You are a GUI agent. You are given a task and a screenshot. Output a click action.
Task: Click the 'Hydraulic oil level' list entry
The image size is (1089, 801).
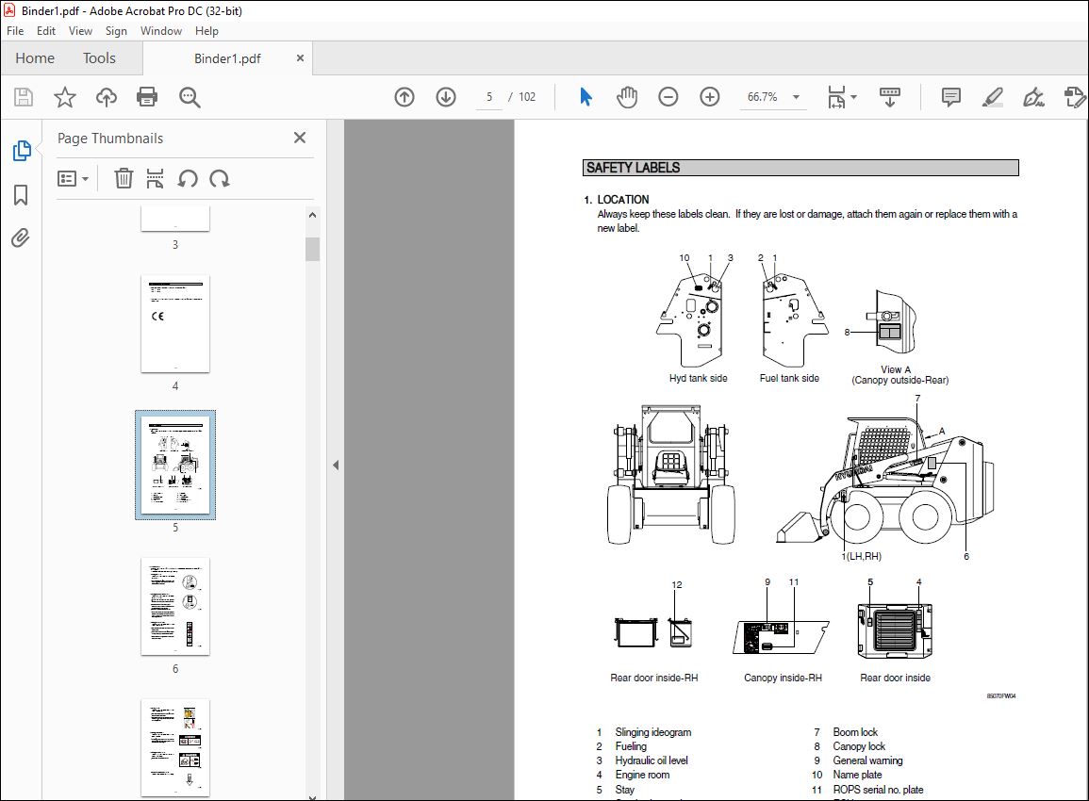coord(651,760)
